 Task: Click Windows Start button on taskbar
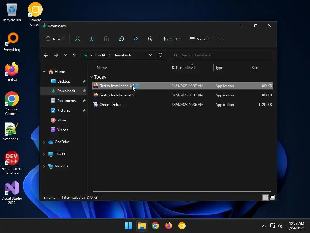pos(128,226)
